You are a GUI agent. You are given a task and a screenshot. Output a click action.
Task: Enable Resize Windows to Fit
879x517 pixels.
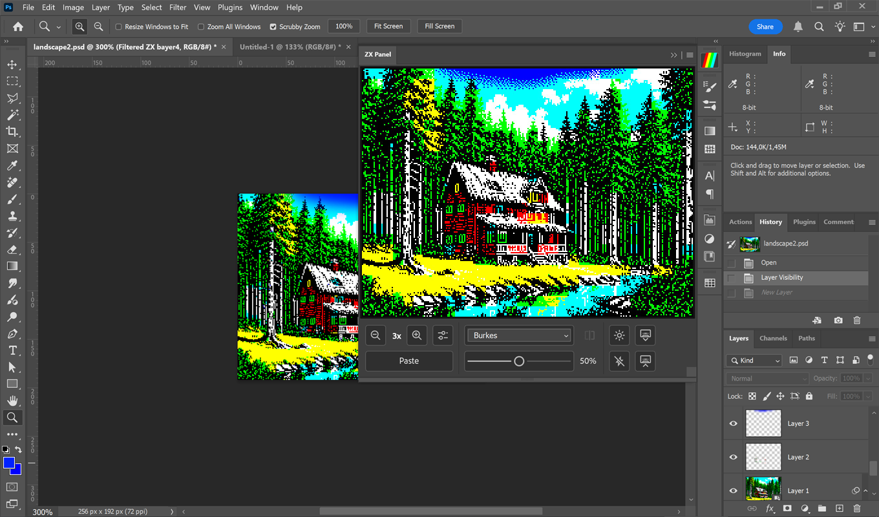coord(119,26)
